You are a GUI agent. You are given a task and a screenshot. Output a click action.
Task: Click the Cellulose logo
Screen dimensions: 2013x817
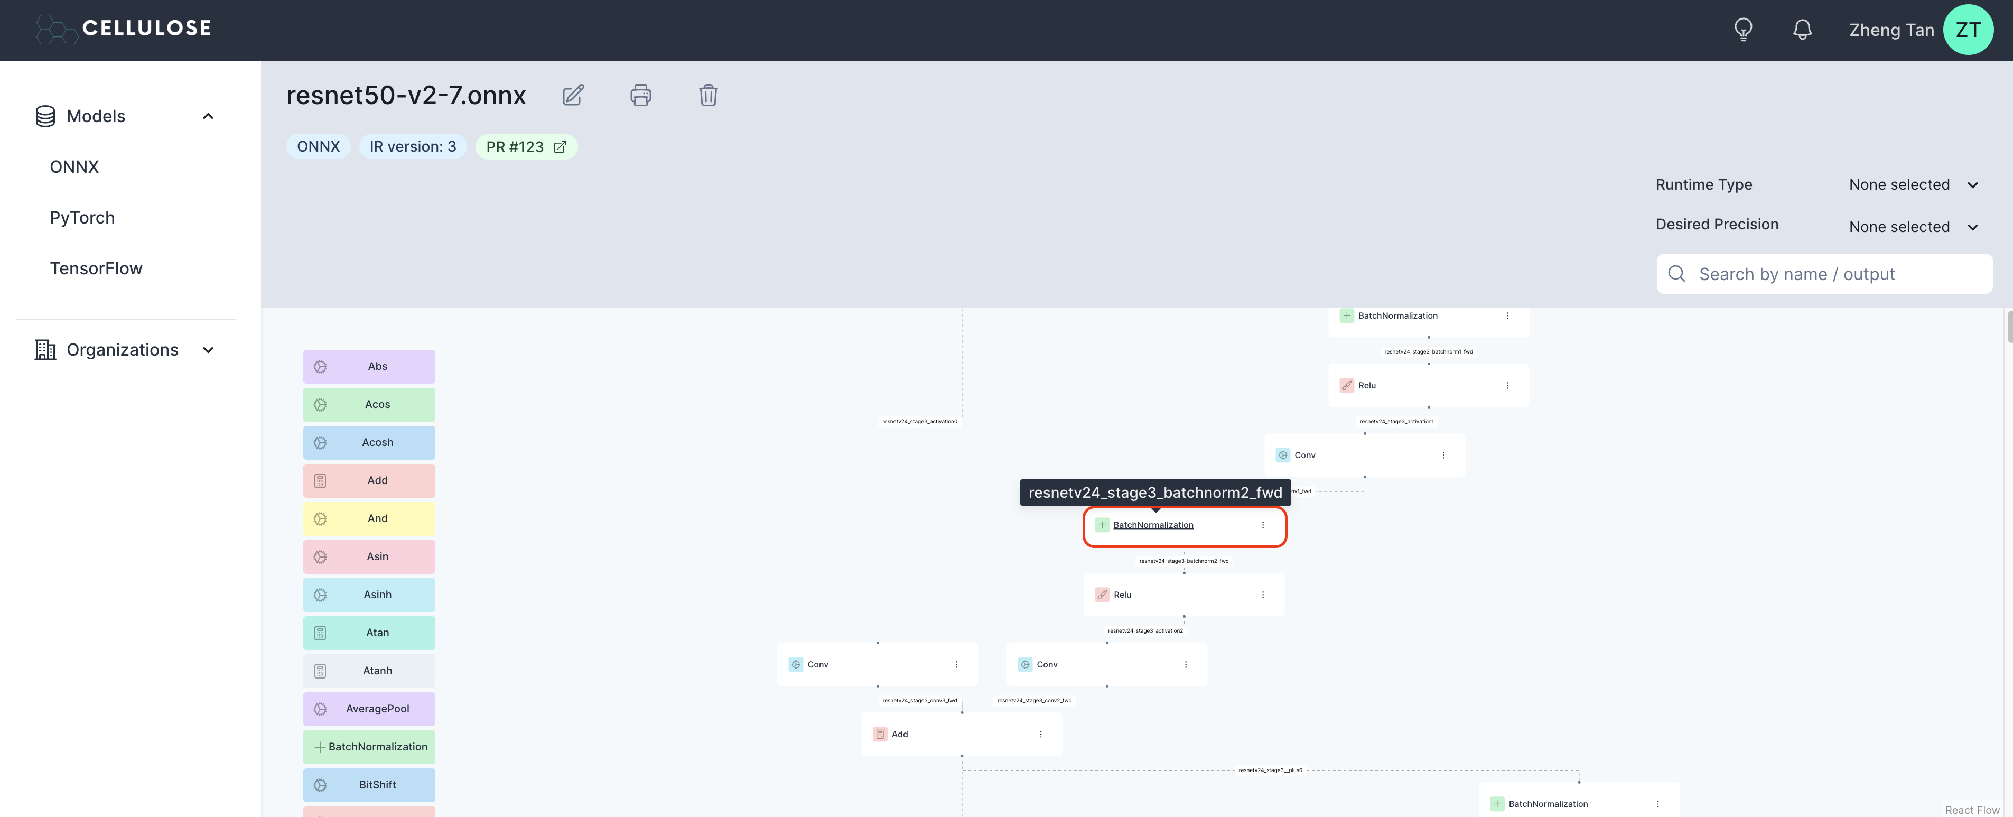pos(124,29)
